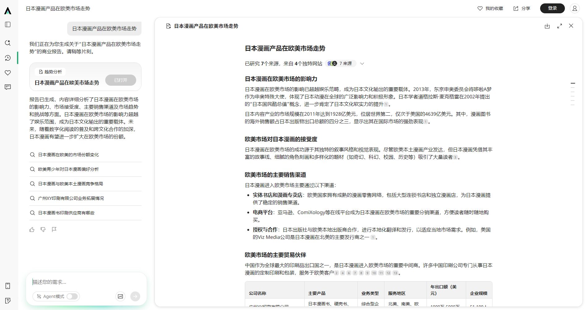The height and width of the screenshot is (310, 585).
Task: Open the 7 来源 sources badge
Action: [340, 63]
